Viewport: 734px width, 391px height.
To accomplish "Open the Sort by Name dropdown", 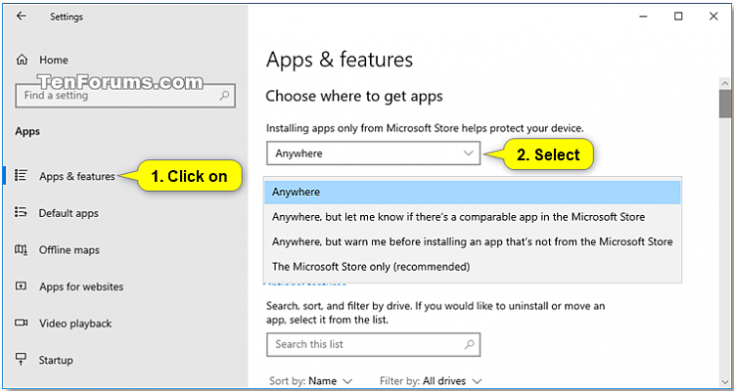I will (x=311, y=380).
